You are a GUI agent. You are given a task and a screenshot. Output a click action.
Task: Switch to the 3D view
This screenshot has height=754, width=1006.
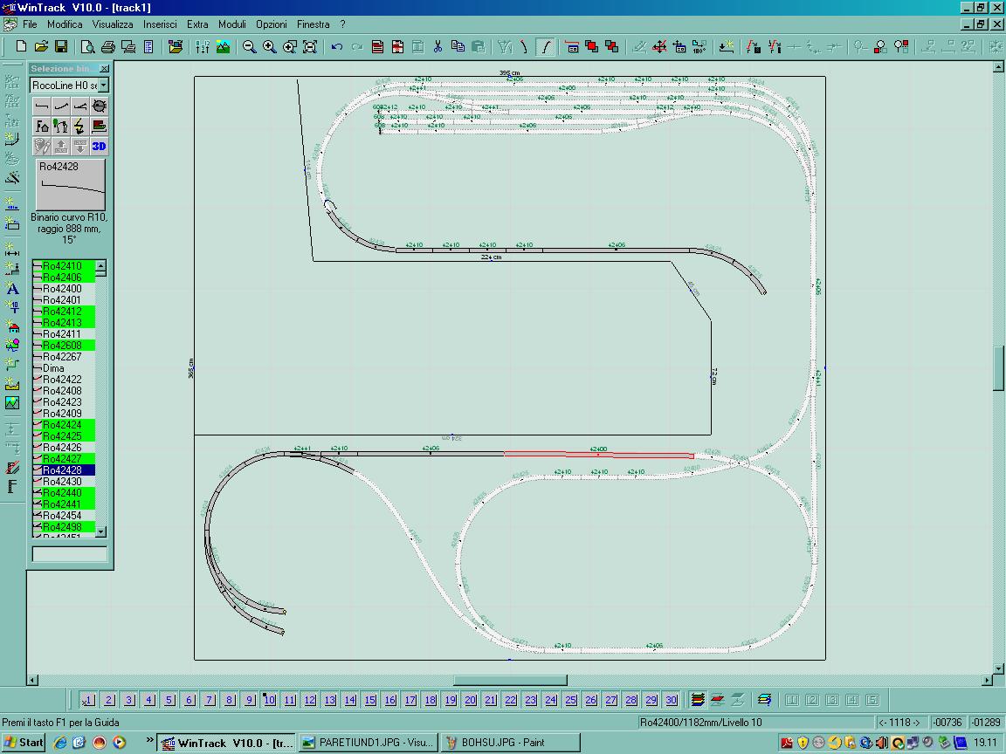100,146
